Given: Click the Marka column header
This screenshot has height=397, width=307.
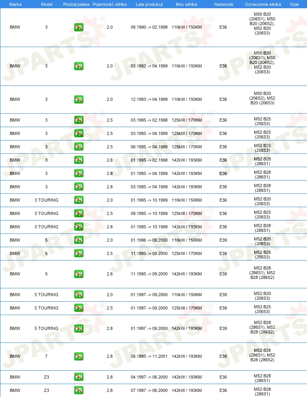Looking at the screenshot, I should (15, 4).
